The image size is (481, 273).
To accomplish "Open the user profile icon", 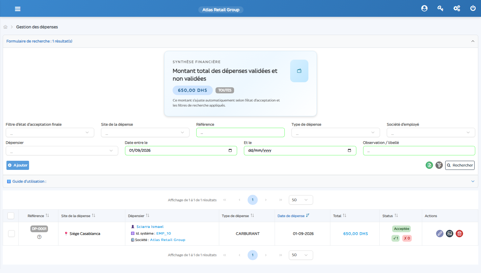I will [424, 9].
